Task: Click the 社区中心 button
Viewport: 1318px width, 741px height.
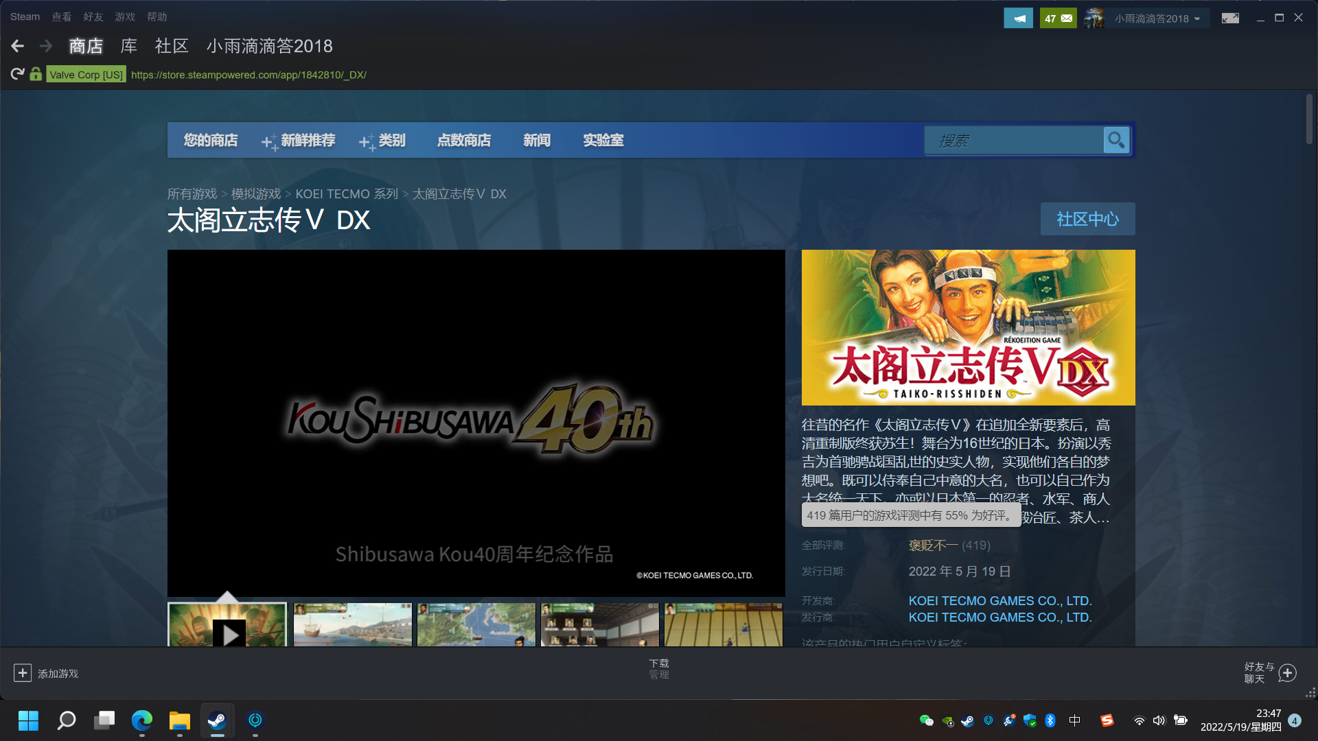Action: (1088, 219)
